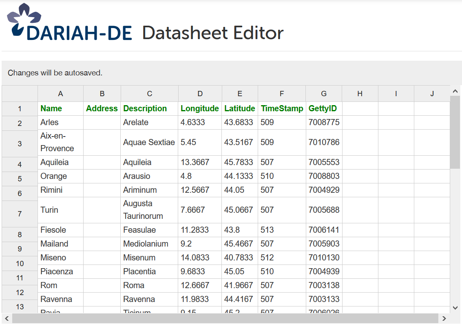Select column J header
Screen dimensions: 462x324
coord(432,94)
